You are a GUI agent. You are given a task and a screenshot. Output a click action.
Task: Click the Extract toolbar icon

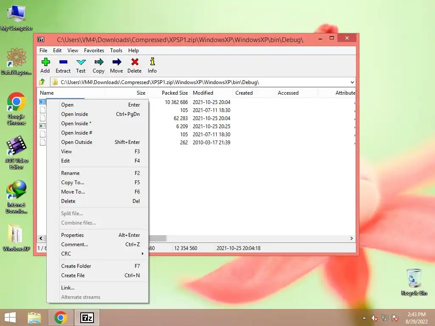pyautogui.click(x=63, y=65)
